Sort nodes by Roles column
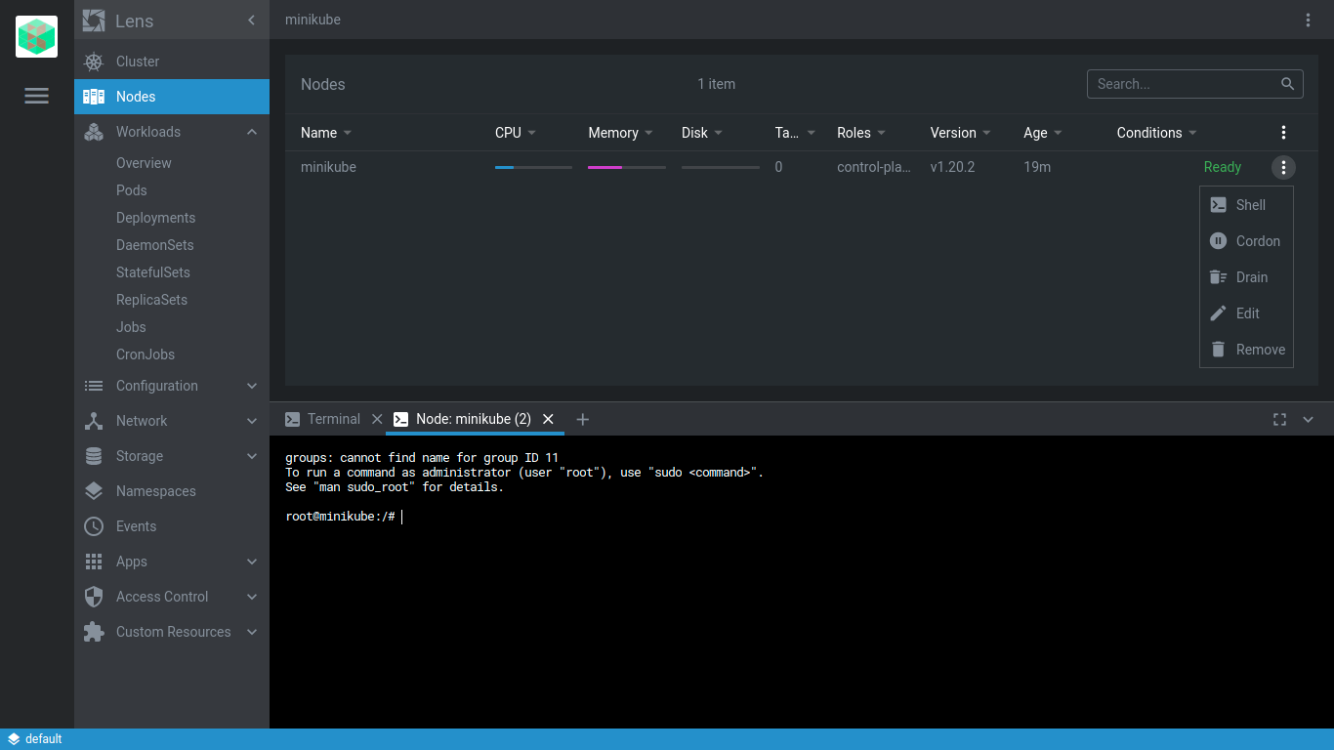The height and width of the screenshot is (750, 1334). 862,133
